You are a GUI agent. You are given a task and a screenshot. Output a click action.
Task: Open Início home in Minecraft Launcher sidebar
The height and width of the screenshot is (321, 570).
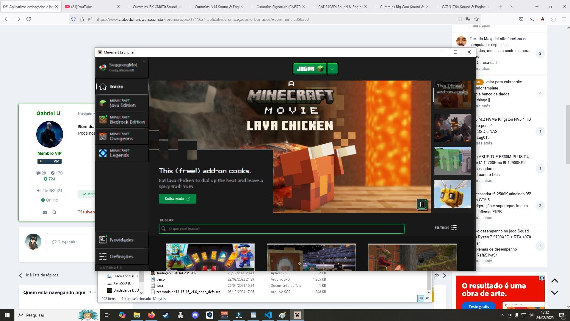122,86
